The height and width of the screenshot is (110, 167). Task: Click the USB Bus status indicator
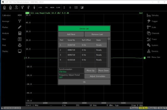143,108
